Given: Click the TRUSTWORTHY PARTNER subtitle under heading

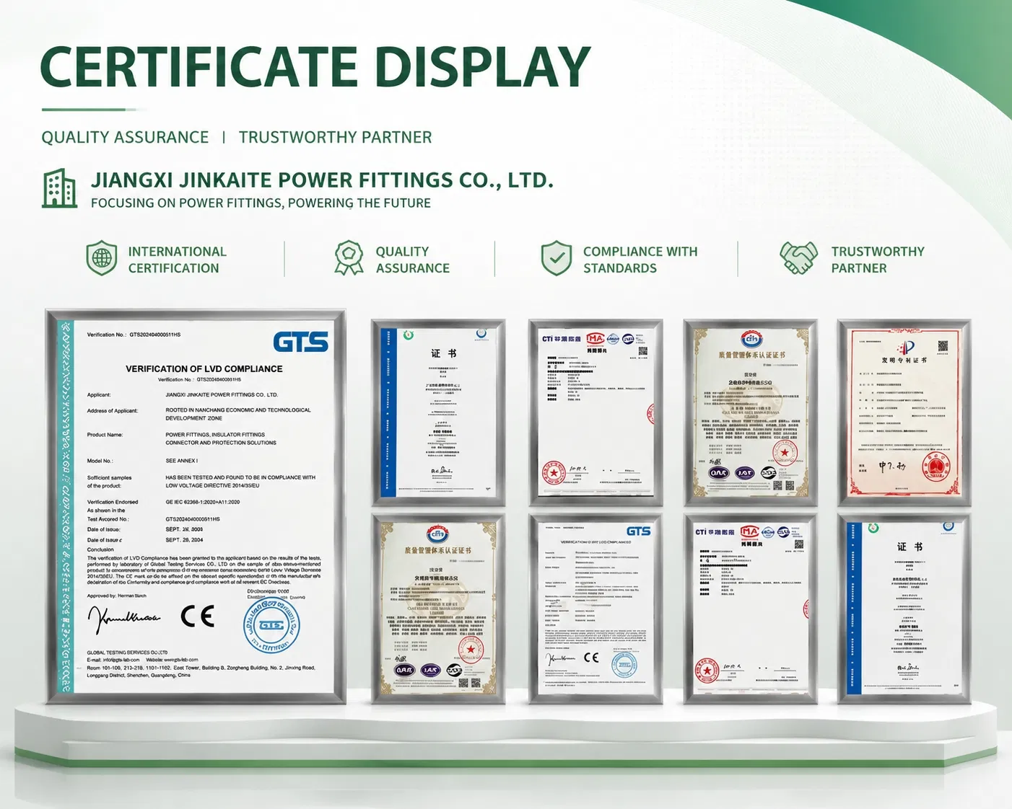Looking at the screenshot, I should pyautogui.click(x=336, y=137).
